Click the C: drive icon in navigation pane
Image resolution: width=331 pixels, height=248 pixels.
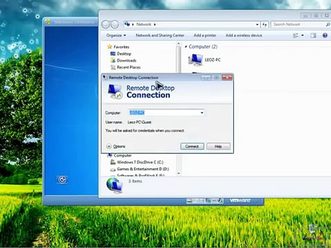[x=113, y=162]
